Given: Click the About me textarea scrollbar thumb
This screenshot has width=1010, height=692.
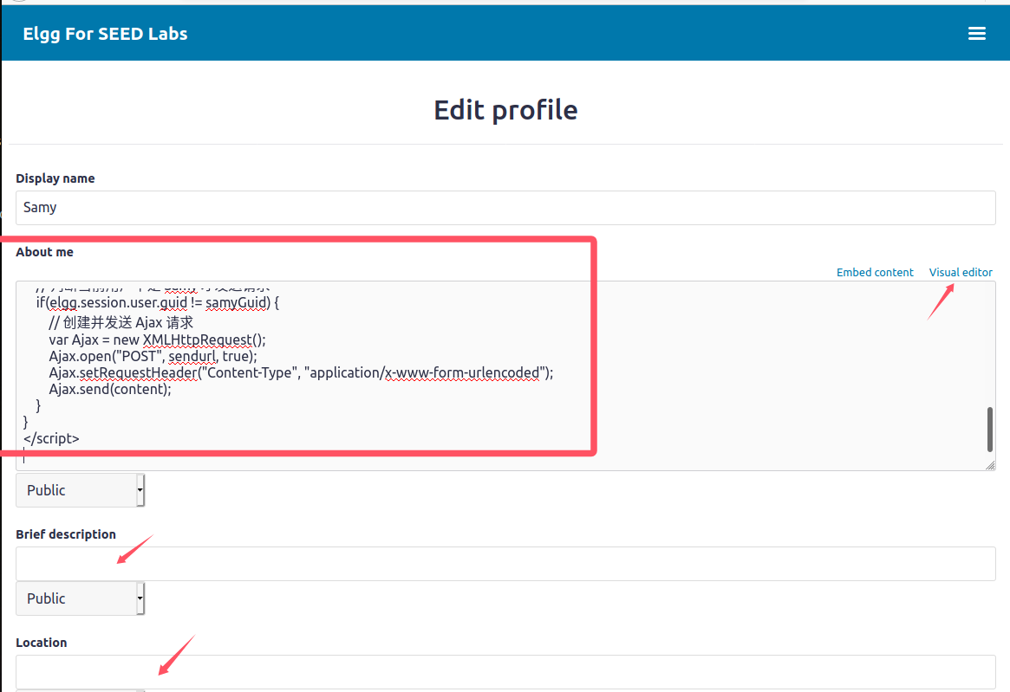Looking at the screenshot, I should [x=989, y=429].
